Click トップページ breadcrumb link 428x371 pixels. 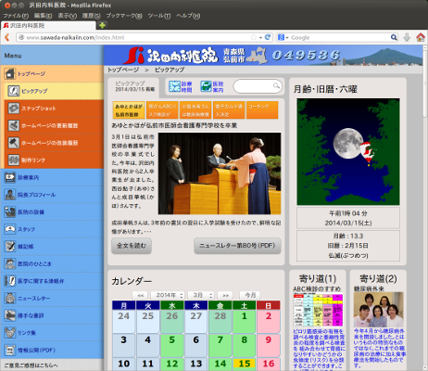(123, 70)
